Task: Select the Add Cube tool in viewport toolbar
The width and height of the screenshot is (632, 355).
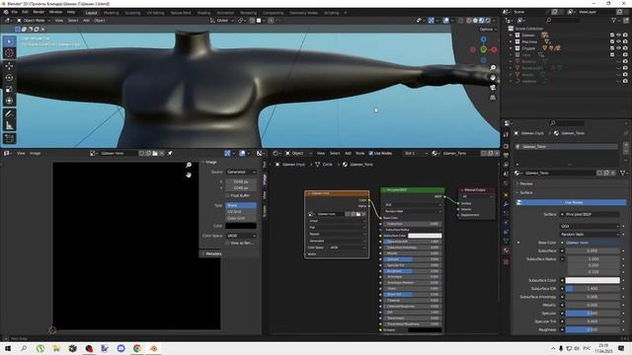Action: [x=10, y=139]
